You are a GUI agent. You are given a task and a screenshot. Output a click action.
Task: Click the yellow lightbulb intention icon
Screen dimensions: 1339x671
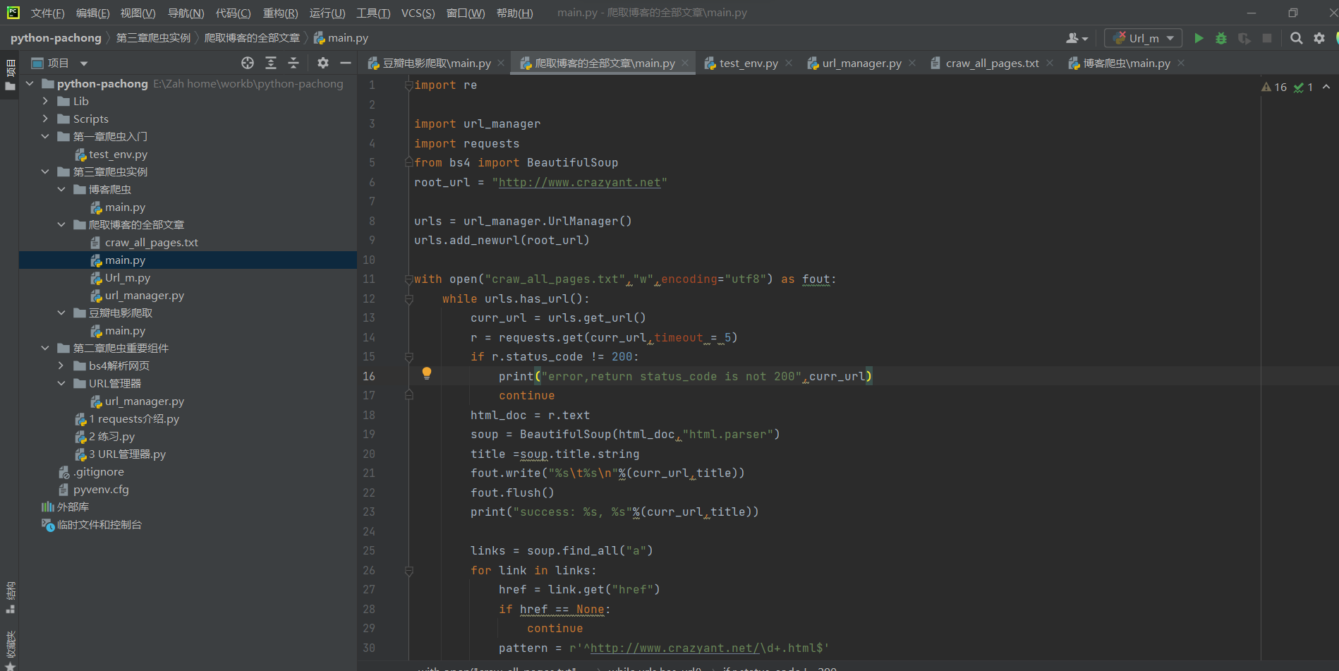coord(427,373)
